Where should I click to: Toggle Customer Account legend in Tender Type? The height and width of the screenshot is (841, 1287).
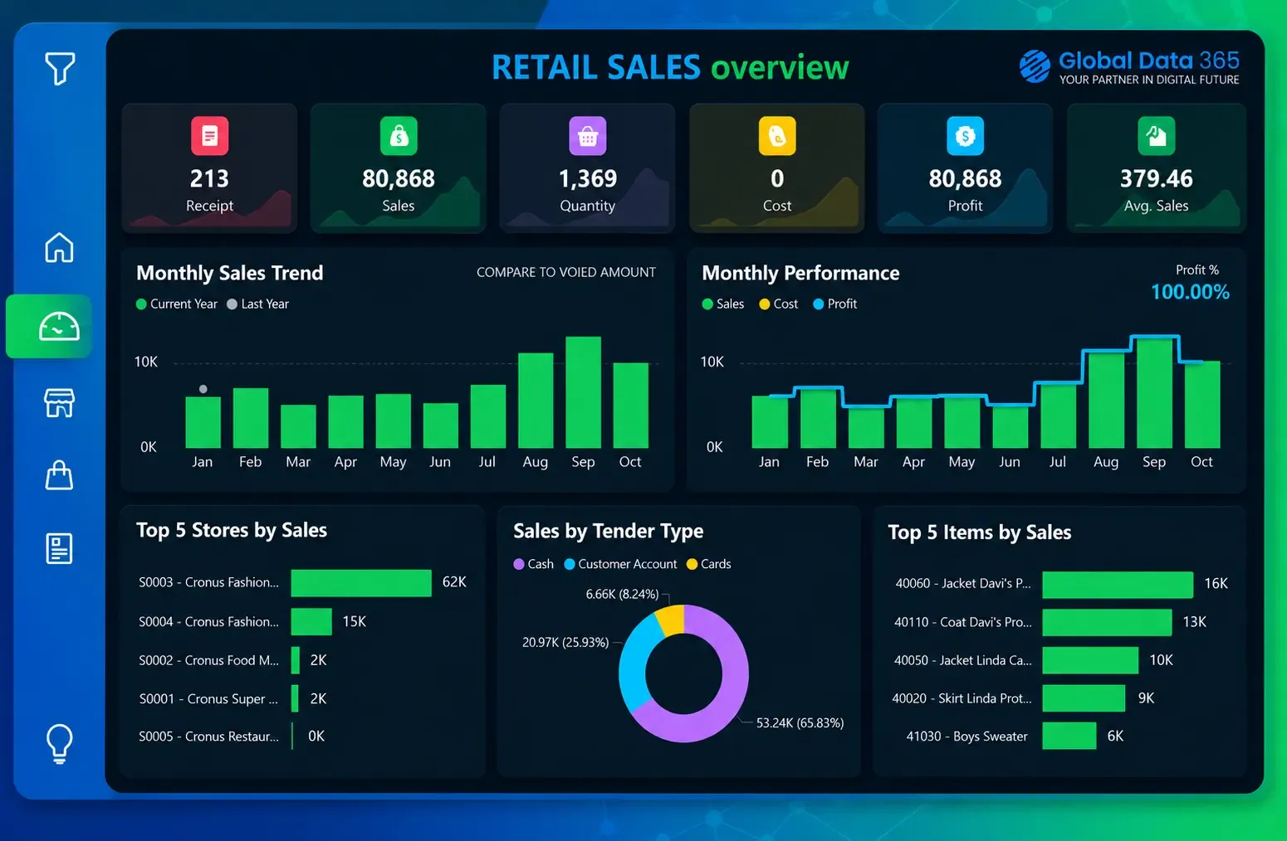click(x=620, y=564)
